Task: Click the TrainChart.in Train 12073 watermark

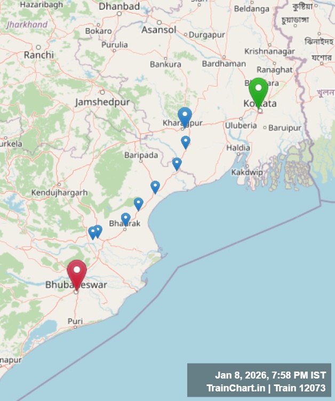Action: pos(266,388)
